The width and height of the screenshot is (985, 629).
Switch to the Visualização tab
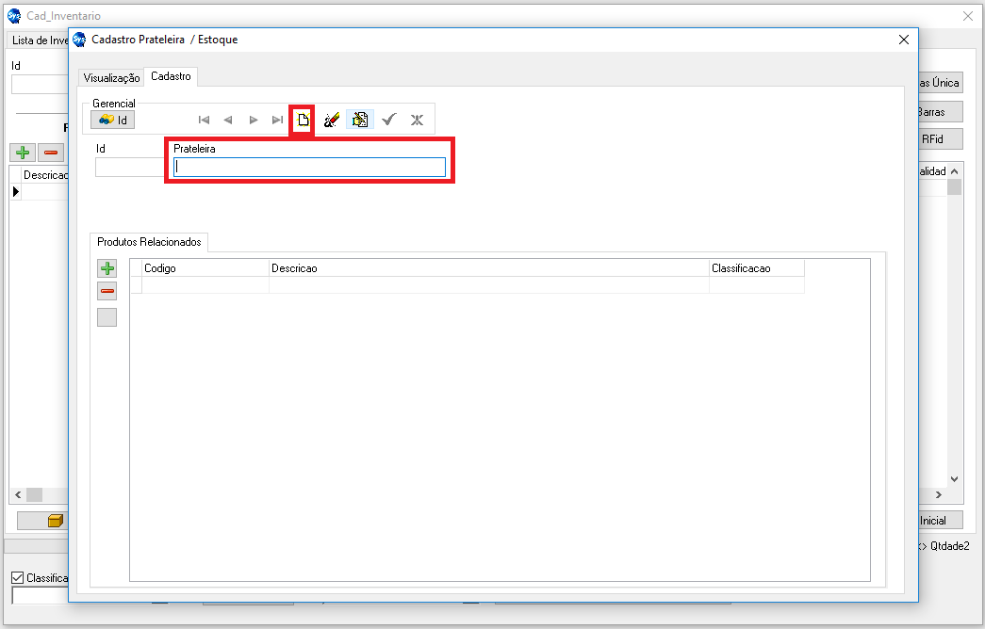click(x=111, y=77)
